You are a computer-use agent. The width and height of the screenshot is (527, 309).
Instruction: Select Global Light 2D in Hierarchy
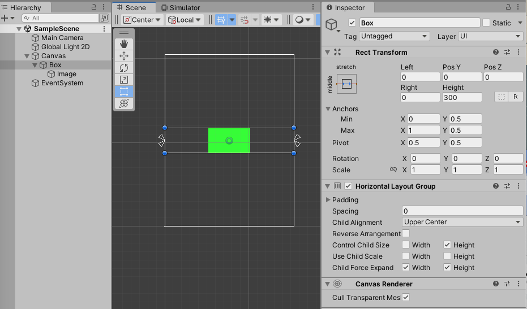(65, 47)
